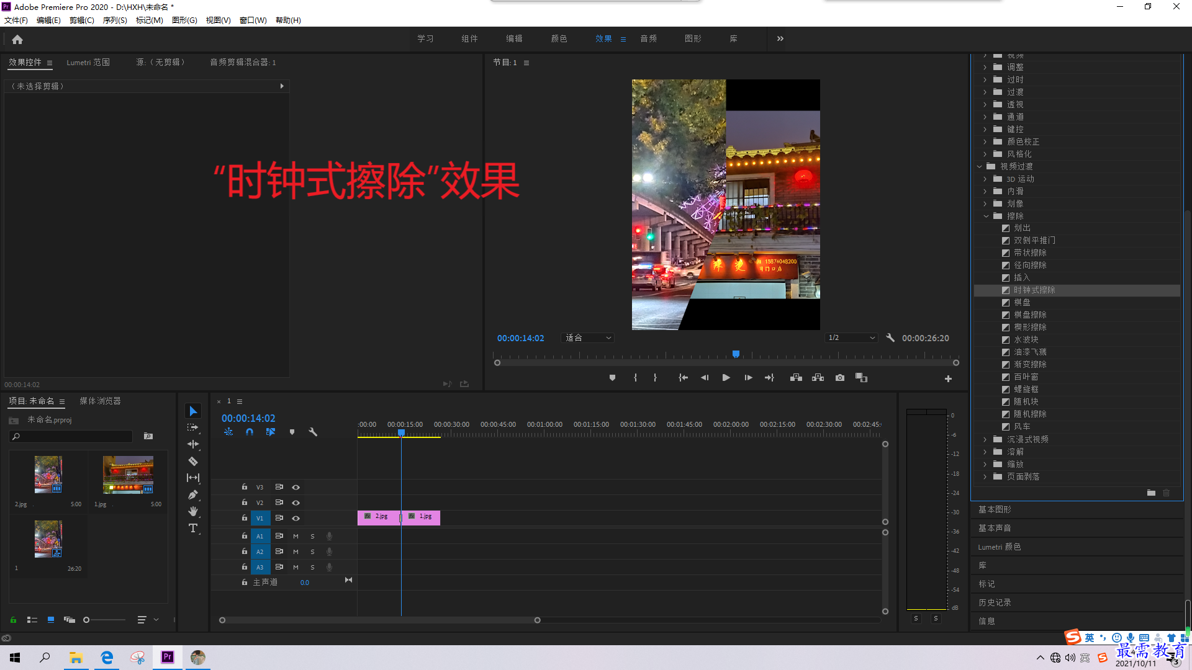The width and height of the screenshot is (1192, 670).
Task: Click the Add Marker button in program monitor
Action: pos(612,378)
